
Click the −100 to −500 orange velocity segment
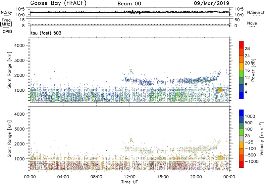tap(241, 152)
